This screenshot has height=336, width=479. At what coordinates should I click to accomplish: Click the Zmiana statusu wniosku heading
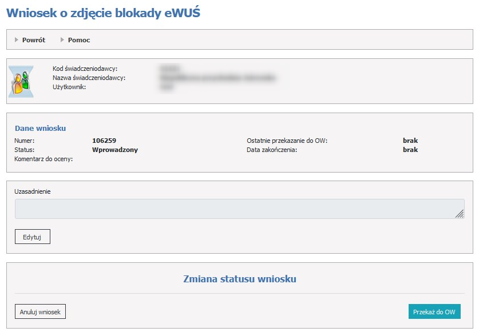tap(239, 279)
